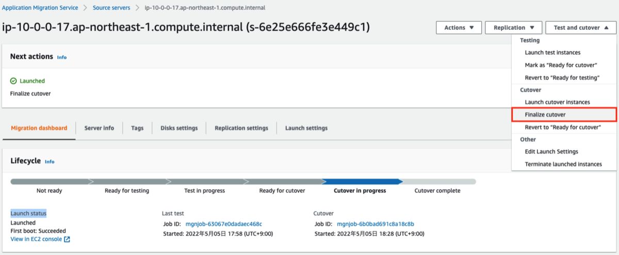This screenshot has height=255, width=619.
Task: Click the First boot: Succeeded text
Action: click(38, 231)
